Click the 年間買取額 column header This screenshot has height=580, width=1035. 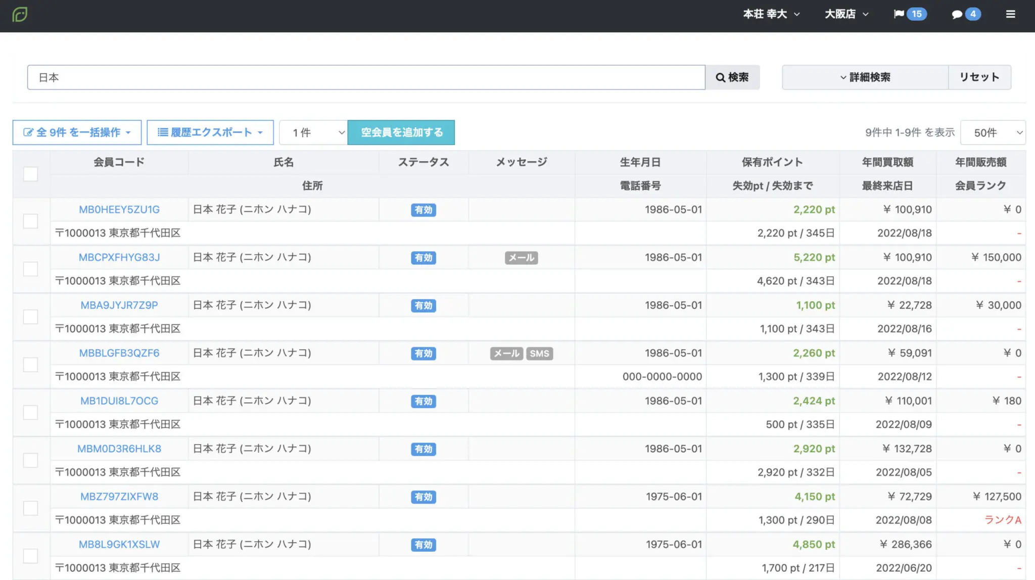(x=887, y=162)
